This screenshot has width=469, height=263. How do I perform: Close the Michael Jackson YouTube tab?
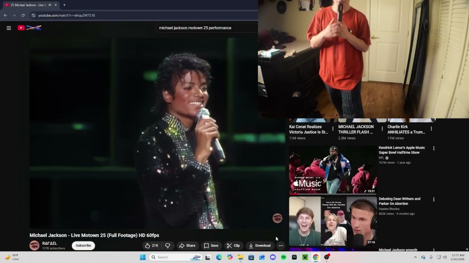point(56,5)
